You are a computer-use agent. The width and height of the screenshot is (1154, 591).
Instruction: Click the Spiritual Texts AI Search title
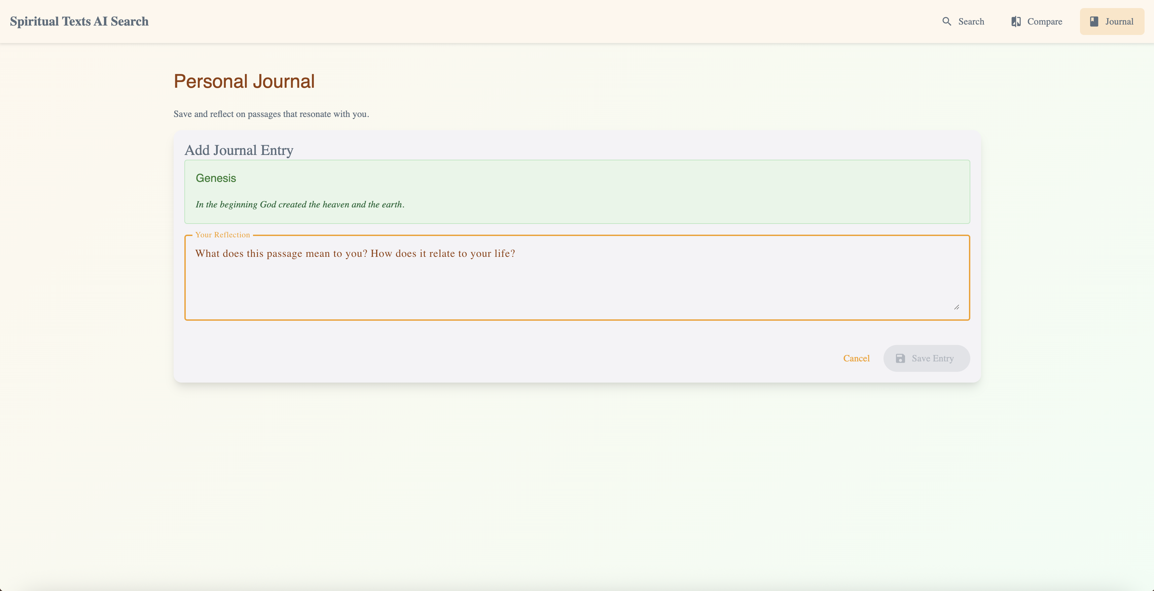point(79,22)
